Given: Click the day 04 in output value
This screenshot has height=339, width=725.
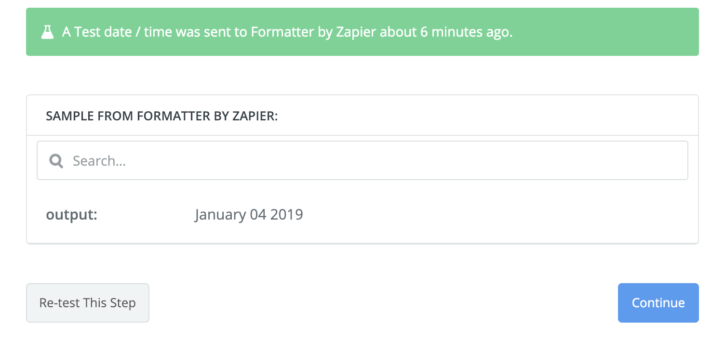Looking at the screenshot, I should 258,214.
